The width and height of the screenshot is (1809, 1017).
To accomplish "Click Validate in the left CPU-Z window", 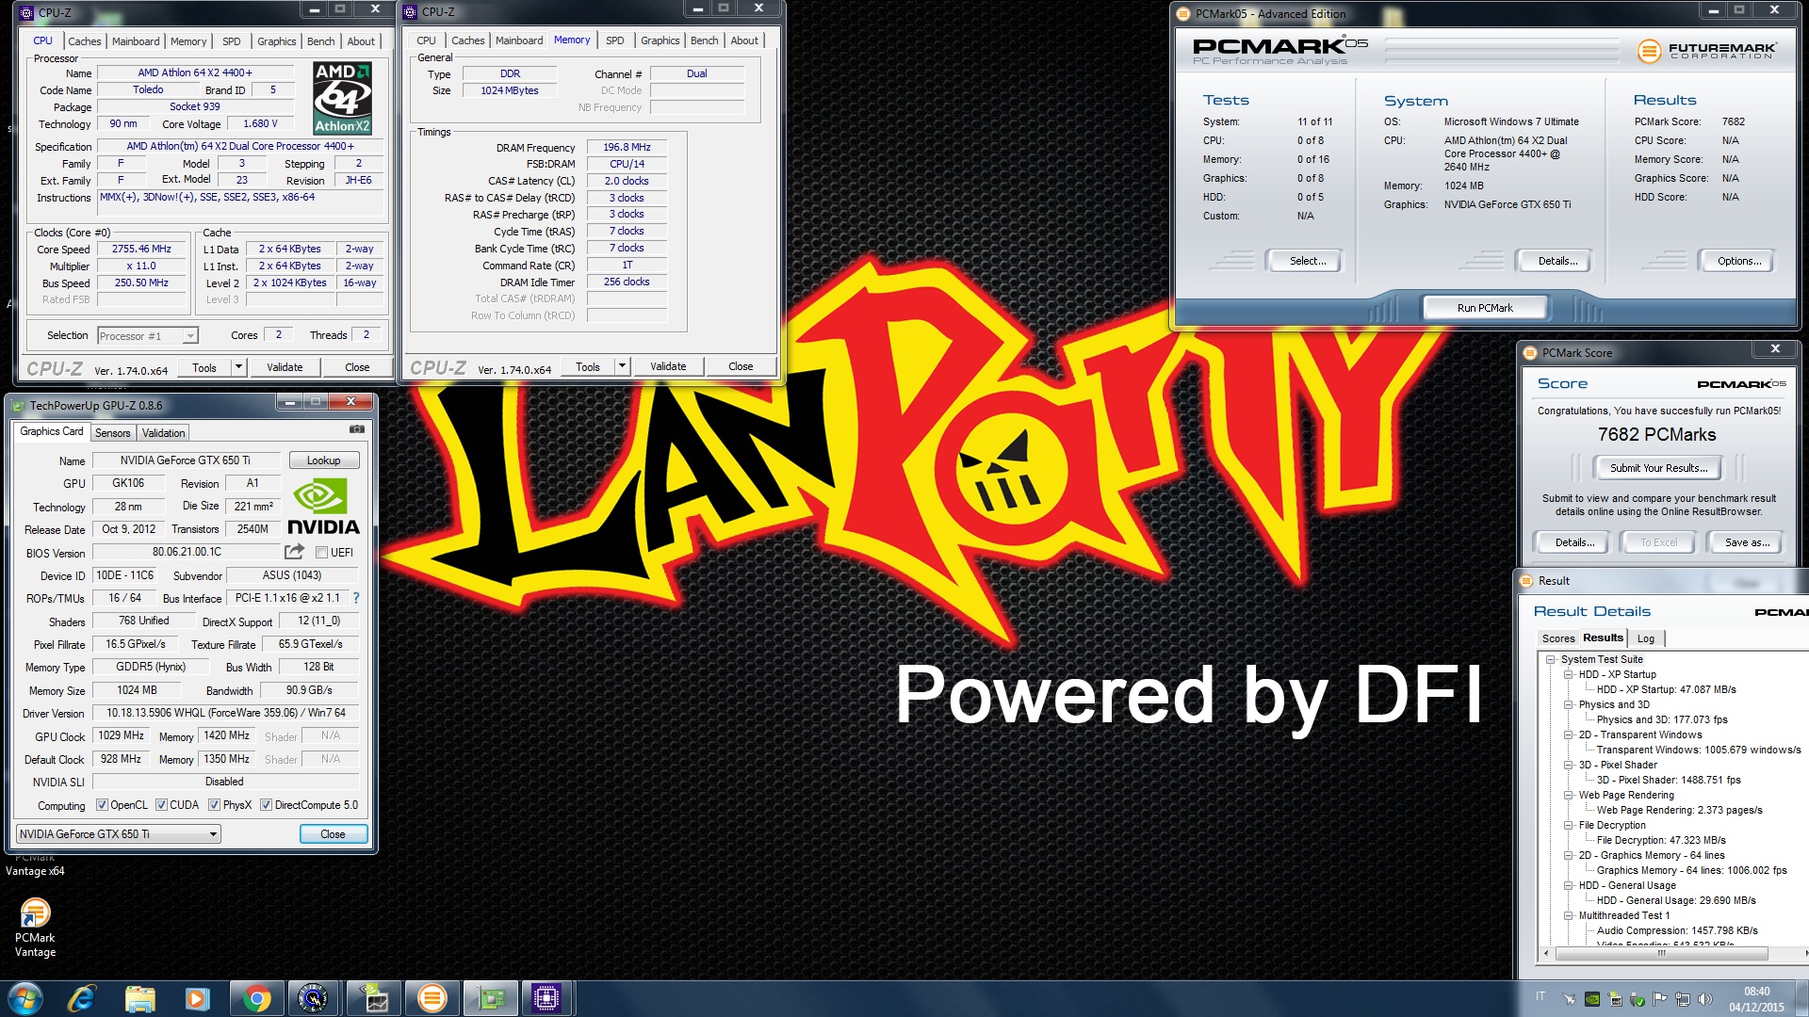I will [x=285, y=367].
